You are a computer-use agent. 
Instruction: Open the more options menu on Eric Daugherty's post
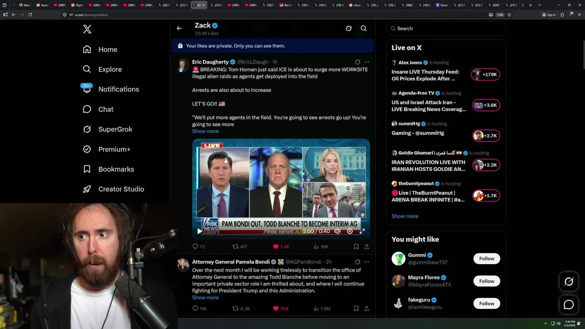(367, 62)
